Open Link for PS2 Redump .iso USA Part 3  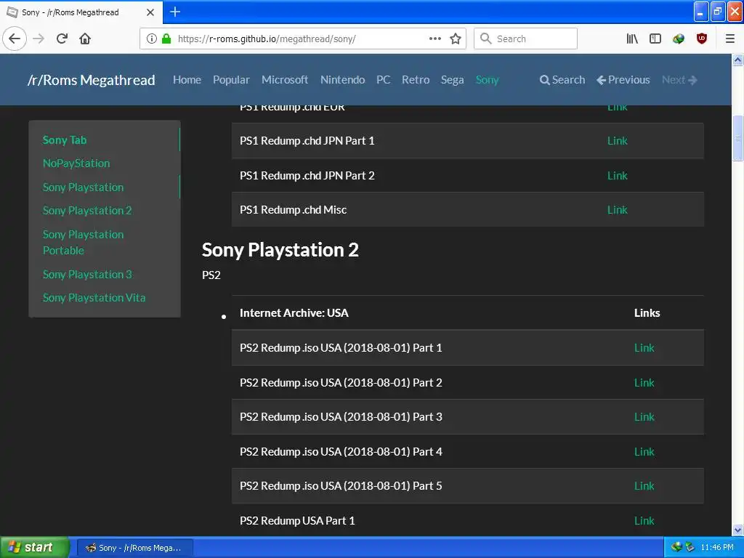point(644,416)
